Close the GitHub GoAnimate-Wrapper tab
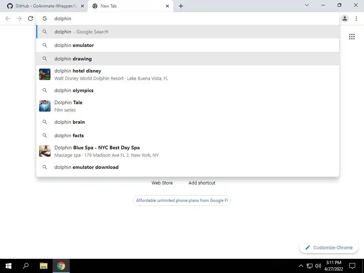 [82, 6]
